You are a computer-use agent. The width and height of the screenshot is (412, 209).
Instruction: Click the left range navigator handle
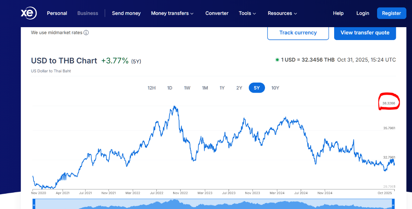[34, 206]
